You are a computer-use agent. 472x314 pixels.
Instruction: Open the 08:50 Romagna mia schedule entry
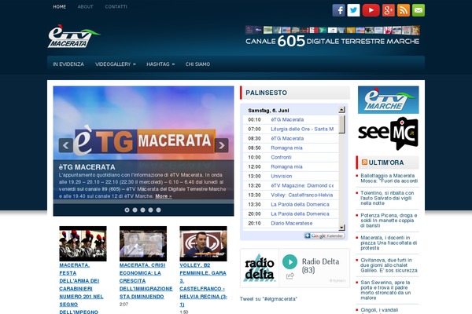[x=286, y=148]
